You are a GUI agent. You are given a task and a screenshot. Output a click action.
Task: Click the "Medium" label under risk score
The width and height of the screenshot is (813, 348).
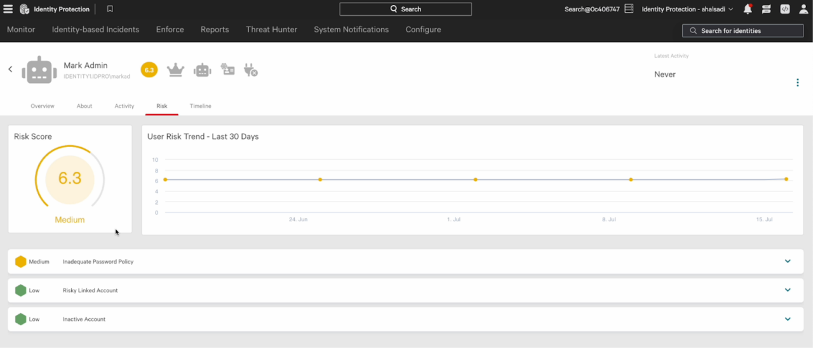tap(70, 220)
